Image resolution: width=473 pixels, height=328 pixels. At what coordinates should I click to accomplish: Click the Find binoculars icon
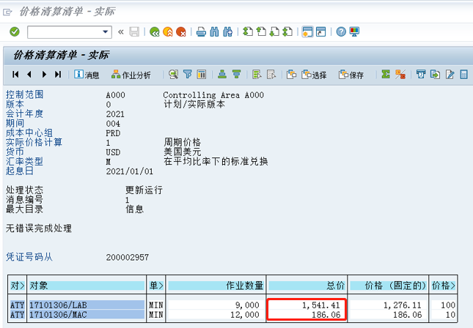[214, 31]
